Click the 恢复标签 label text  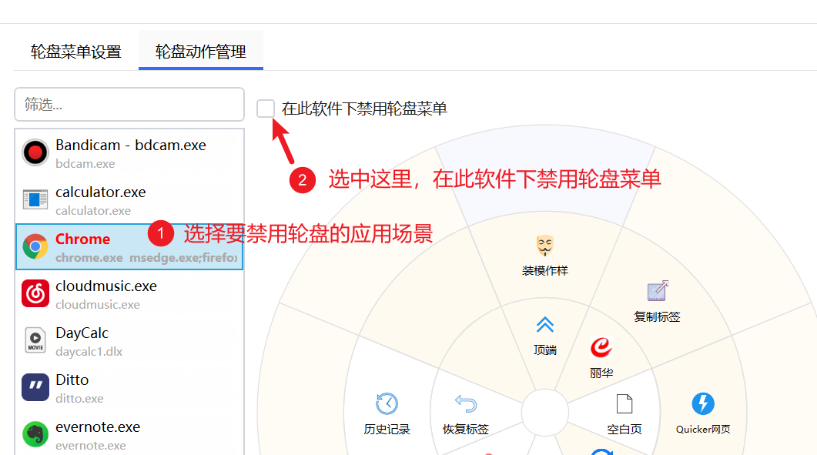(x=466, y=430)
